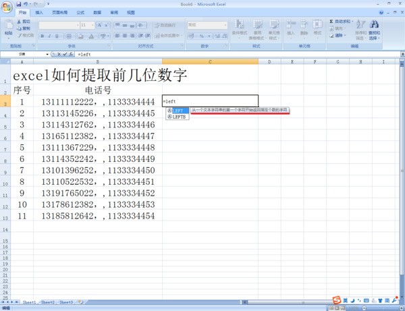
Task: Toggle italic formatting
Action: tap(49, 36)
